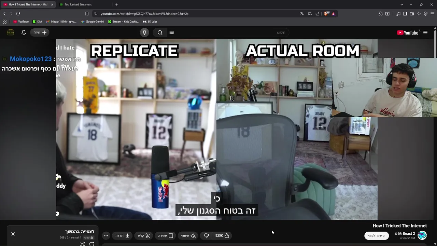Open the apps grid in bookmarks bar
Screen dimensions: 437x246
[x=4, y=22]
